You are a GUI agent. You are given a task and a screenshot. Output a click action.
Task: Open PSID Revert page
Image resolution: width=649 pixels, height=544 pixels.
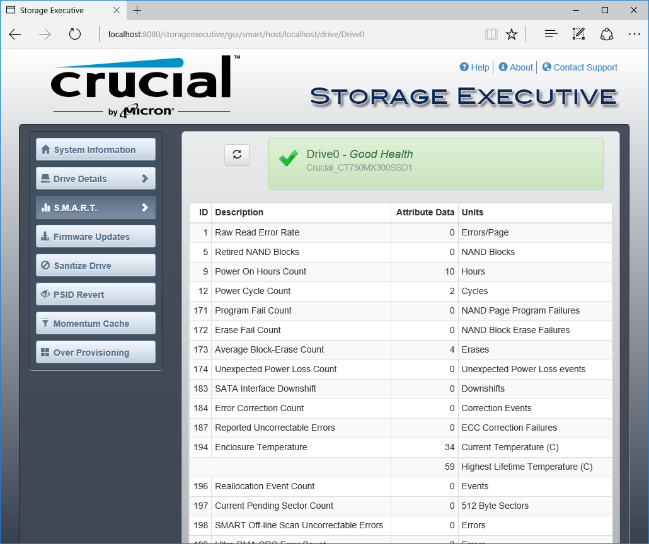click(96, 294)
